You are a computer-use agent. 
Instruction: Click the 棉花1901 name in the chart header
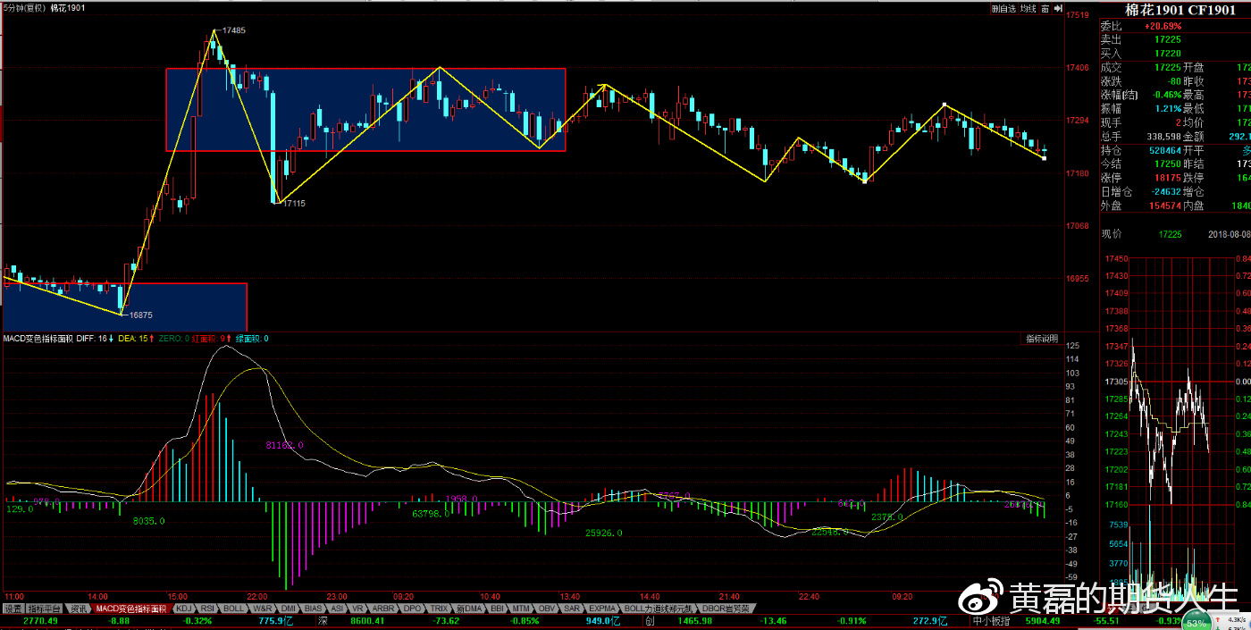[68, 7]
